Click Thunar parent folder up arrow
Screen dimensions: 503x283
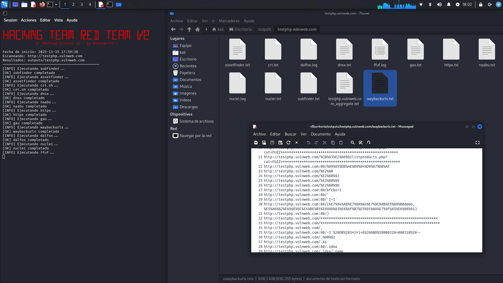point(189,29)
